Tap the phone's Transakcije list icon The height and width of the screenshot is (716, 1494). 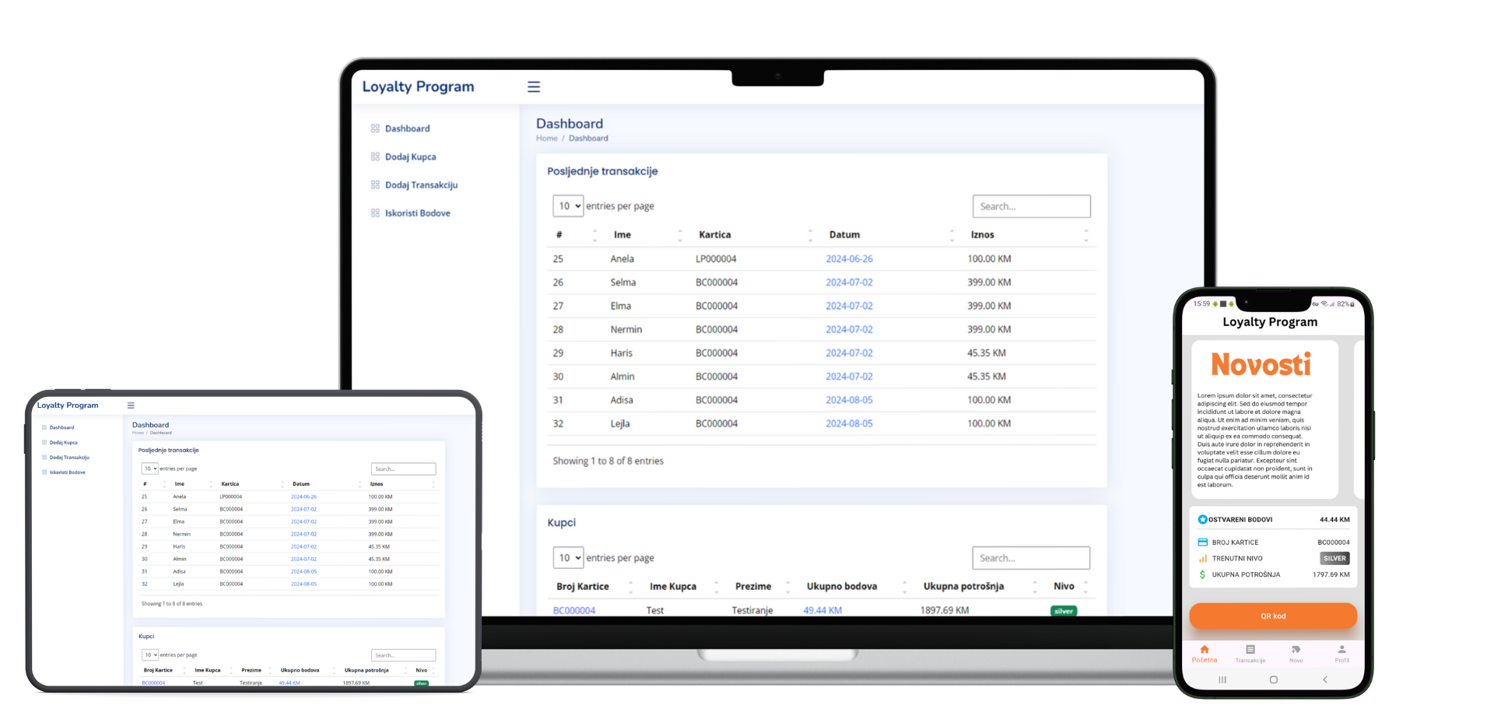click(1250, 649)
